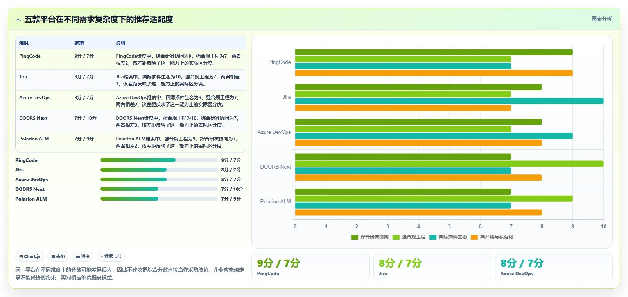The height and width of the screenshot is (297, 628).
Task: Click the 数据卡片 tag chip
Action: (111, 256)
